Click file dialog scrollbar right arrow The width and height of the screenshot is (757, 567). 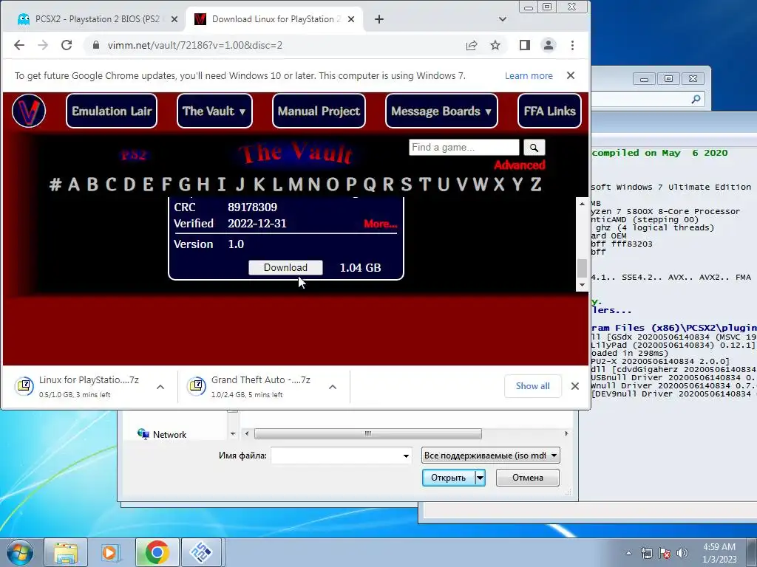coord(566,433)
